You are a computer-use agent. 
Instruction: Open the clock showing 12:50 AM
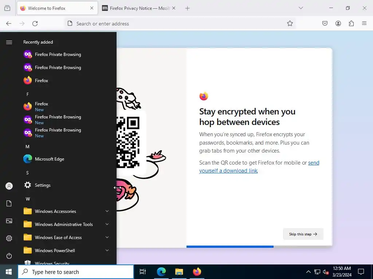(x=342, y=272)
